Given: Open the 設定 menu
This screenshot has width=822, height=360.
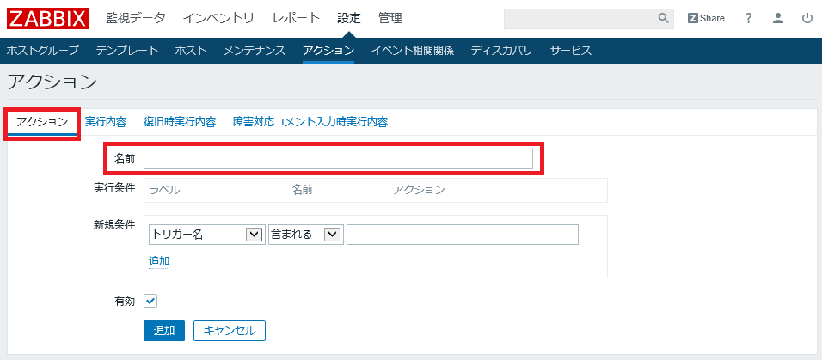Looking at the screenshot, I should point(349,18).
